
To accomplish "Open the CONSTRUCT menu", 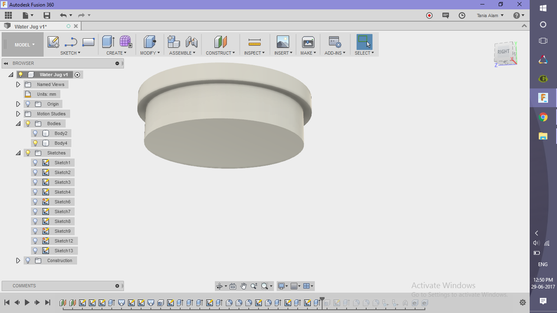I will pos(220,53).
